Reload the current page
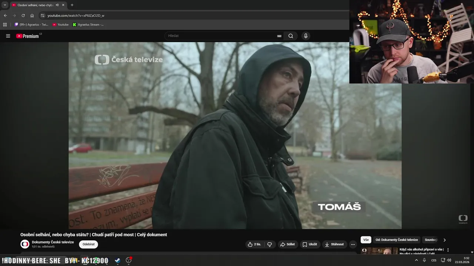Screen dimensions: 474x266 coord(23,16)
